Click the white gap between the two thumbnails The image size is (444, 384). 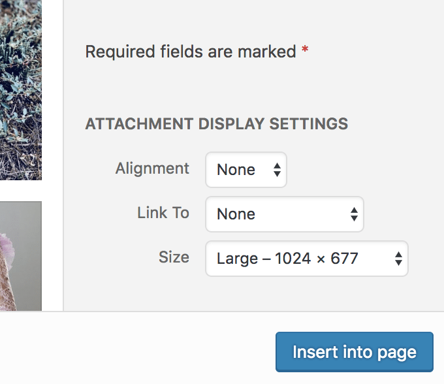tap(21, 191)
